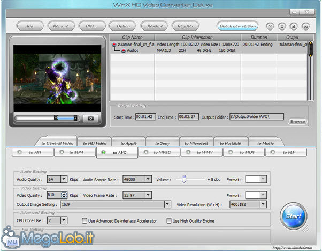
Task: Take a snapshot with the camera icon
Action: [x=90, y=118]
